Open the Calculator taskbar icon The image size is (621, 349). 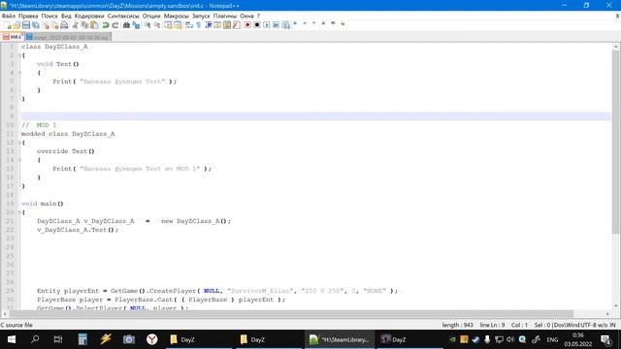[82, 339]
